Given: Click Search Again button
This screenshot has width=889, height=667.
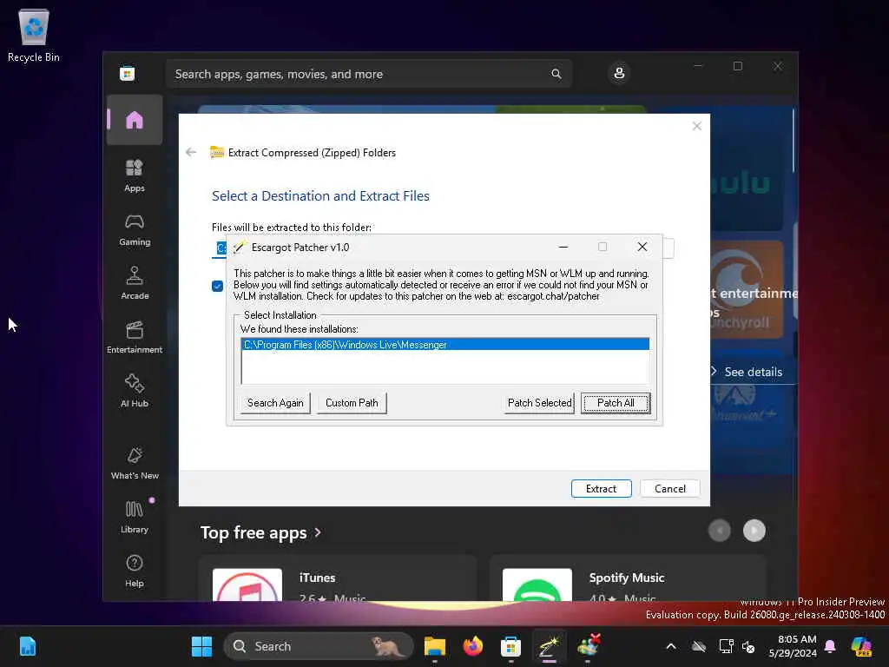Looking at the screenshot, I should click(275, 403).
